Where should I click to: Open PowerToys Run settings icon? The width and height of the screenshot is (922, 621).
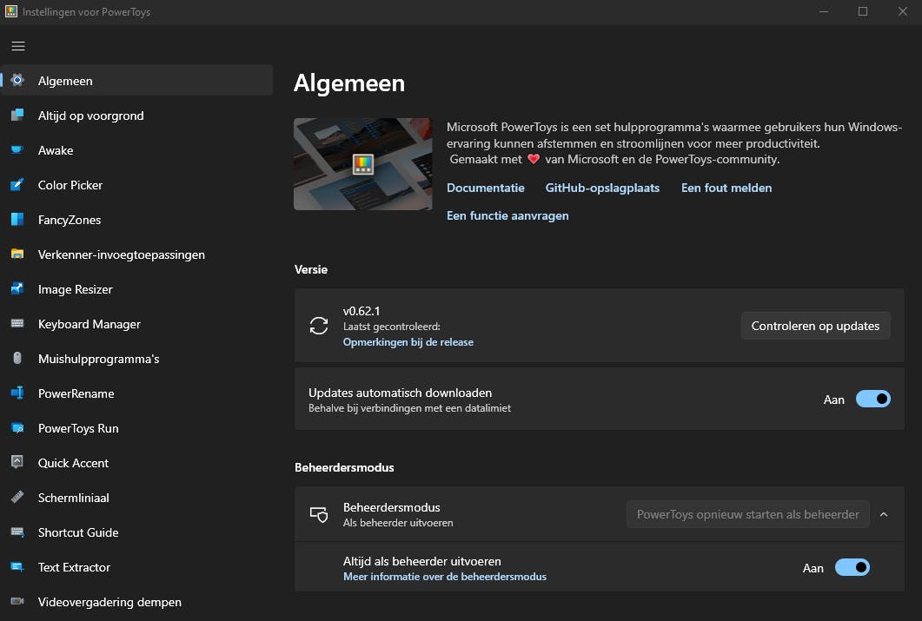[x=17, y=428]
